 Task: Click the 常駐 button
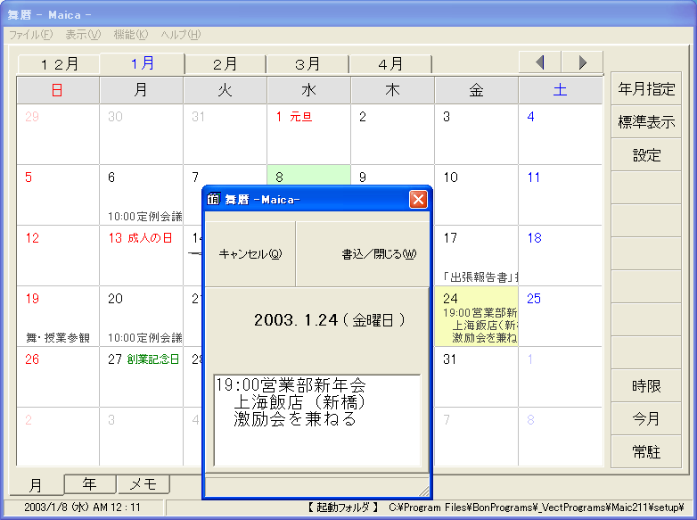coord(646,451)
